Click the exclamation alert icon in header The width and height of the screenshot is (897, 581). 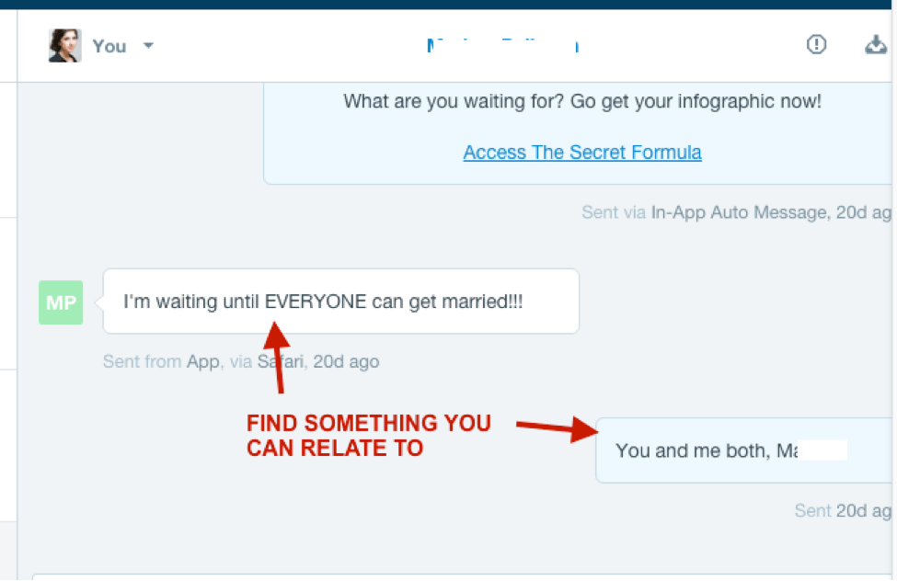[816, 44]
